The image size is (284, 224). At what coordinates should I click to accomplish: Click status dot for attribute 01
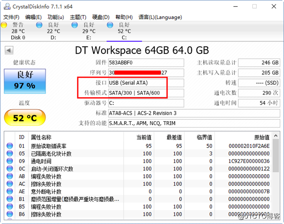[10, 146]
